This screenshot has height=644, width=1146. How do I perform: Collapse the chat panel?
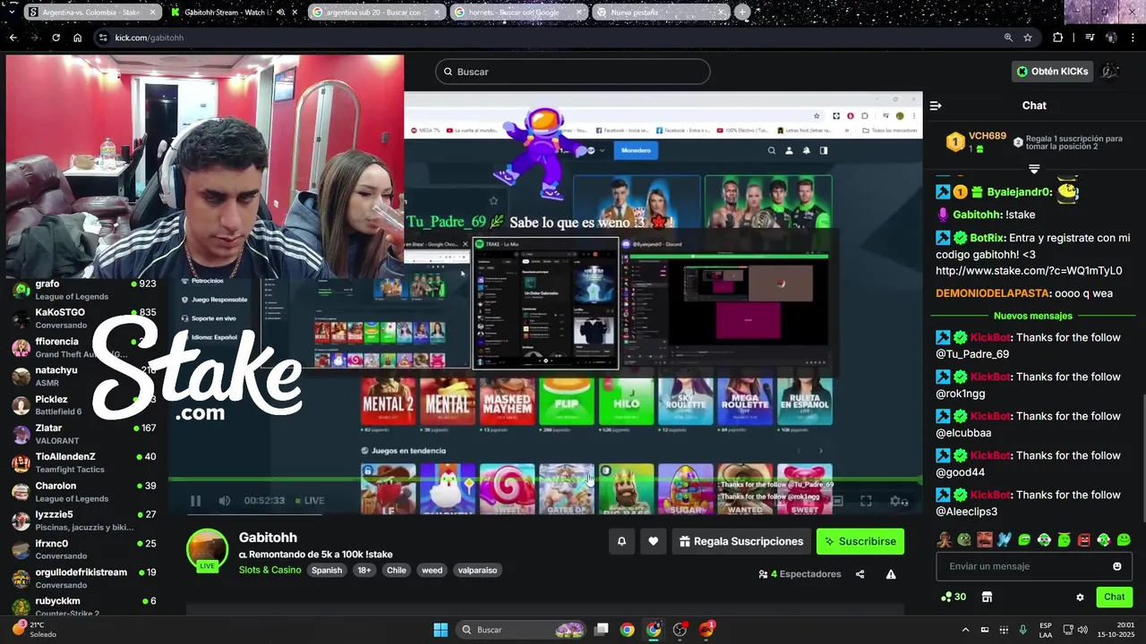coord(936,106)
